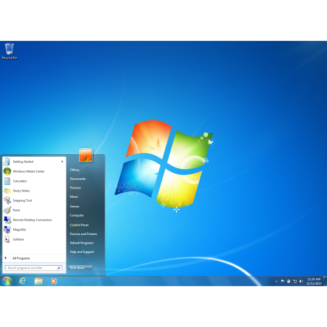Show hidden system tray icons

tap(276, 281)
